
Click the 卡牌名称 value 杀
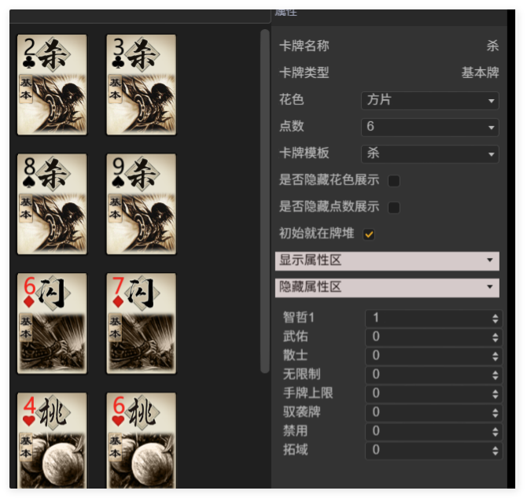click(492, 46)
